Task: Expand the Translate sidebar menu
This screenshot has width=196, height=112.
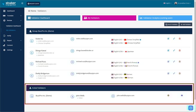Action: click(12, 16)
